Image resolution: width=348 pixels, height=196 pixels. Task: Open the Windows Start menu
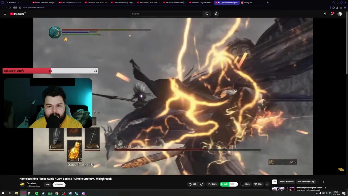[3, 193]
